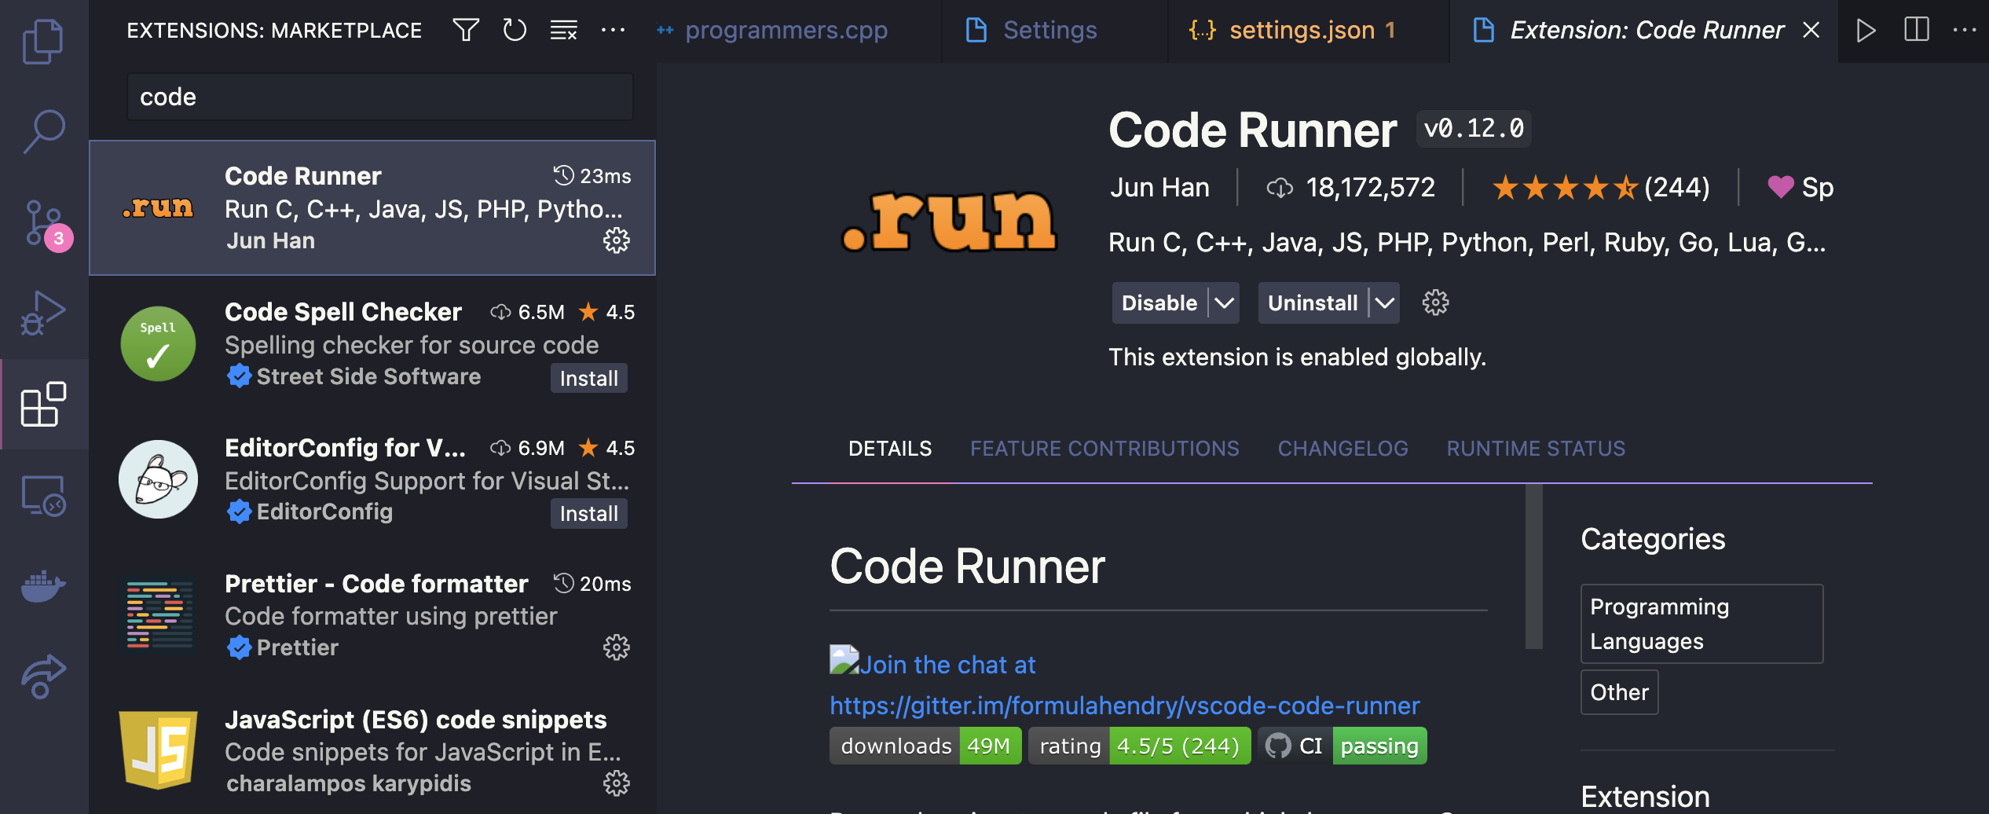Click the CI passing badge

1342,746
